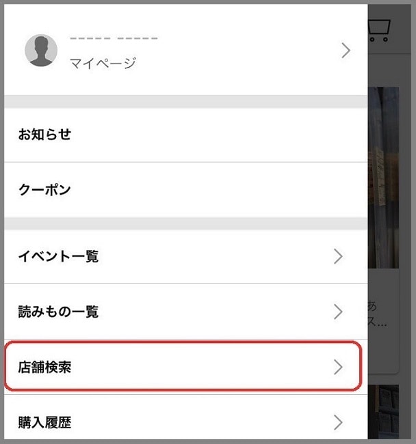Click the dimmed photo behind the menu
The width and height of the screenshot is (416, 444).
[x=383, y=178]
